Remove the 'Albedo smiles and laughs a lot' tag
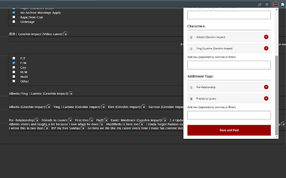The image size is (286, 178). click(101, 124)
